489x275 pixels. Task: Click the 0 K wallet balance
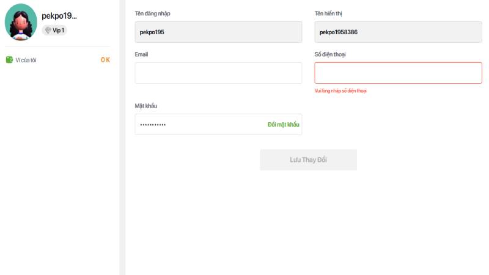pos(105,60)
